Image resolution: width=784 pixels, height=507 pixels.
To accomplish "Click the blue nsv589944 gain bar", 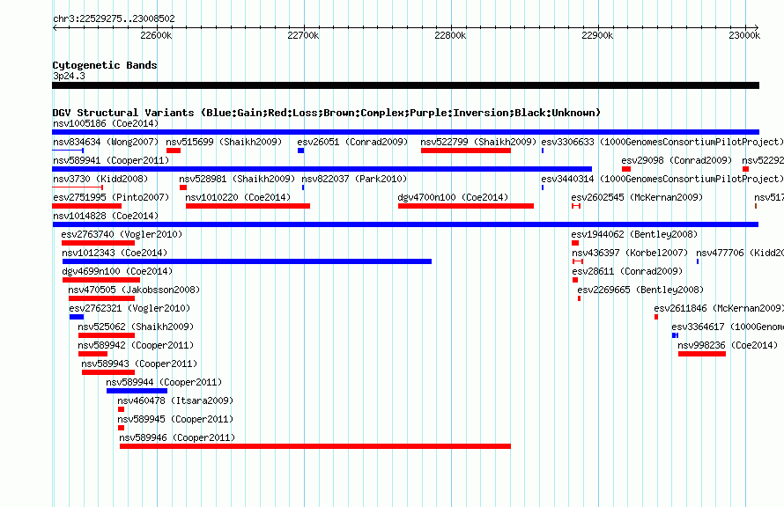I will 137,391.
